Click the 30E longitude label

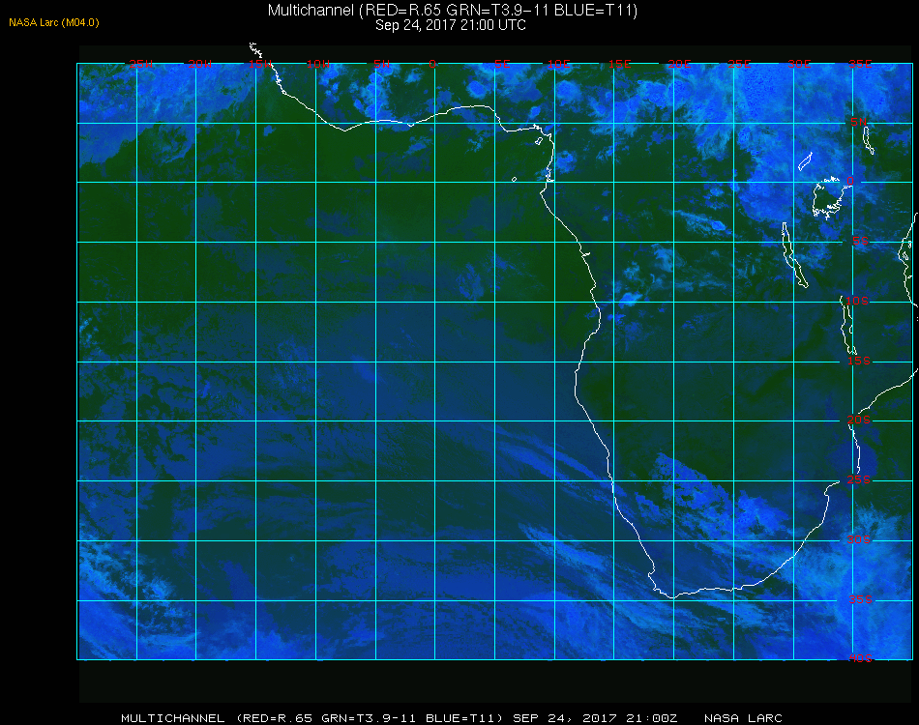[799, 64]
